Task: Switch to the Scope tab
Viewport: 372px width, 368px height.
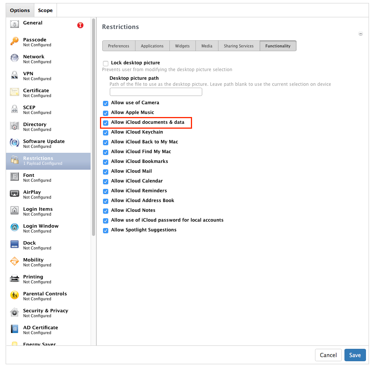Action: pyautogui.click(x=45, y=11)
